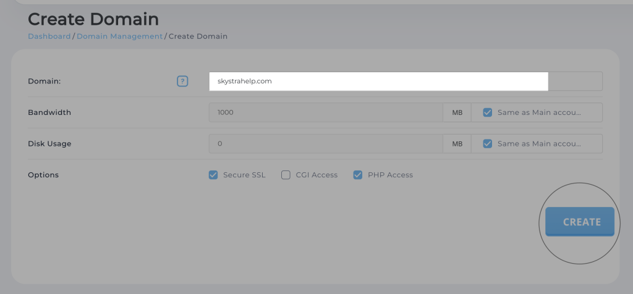This screenshot has height=294, width=633.
Task: Uncheck Bandwidth's Same as Main account checkbox
Action: [488, 112]
